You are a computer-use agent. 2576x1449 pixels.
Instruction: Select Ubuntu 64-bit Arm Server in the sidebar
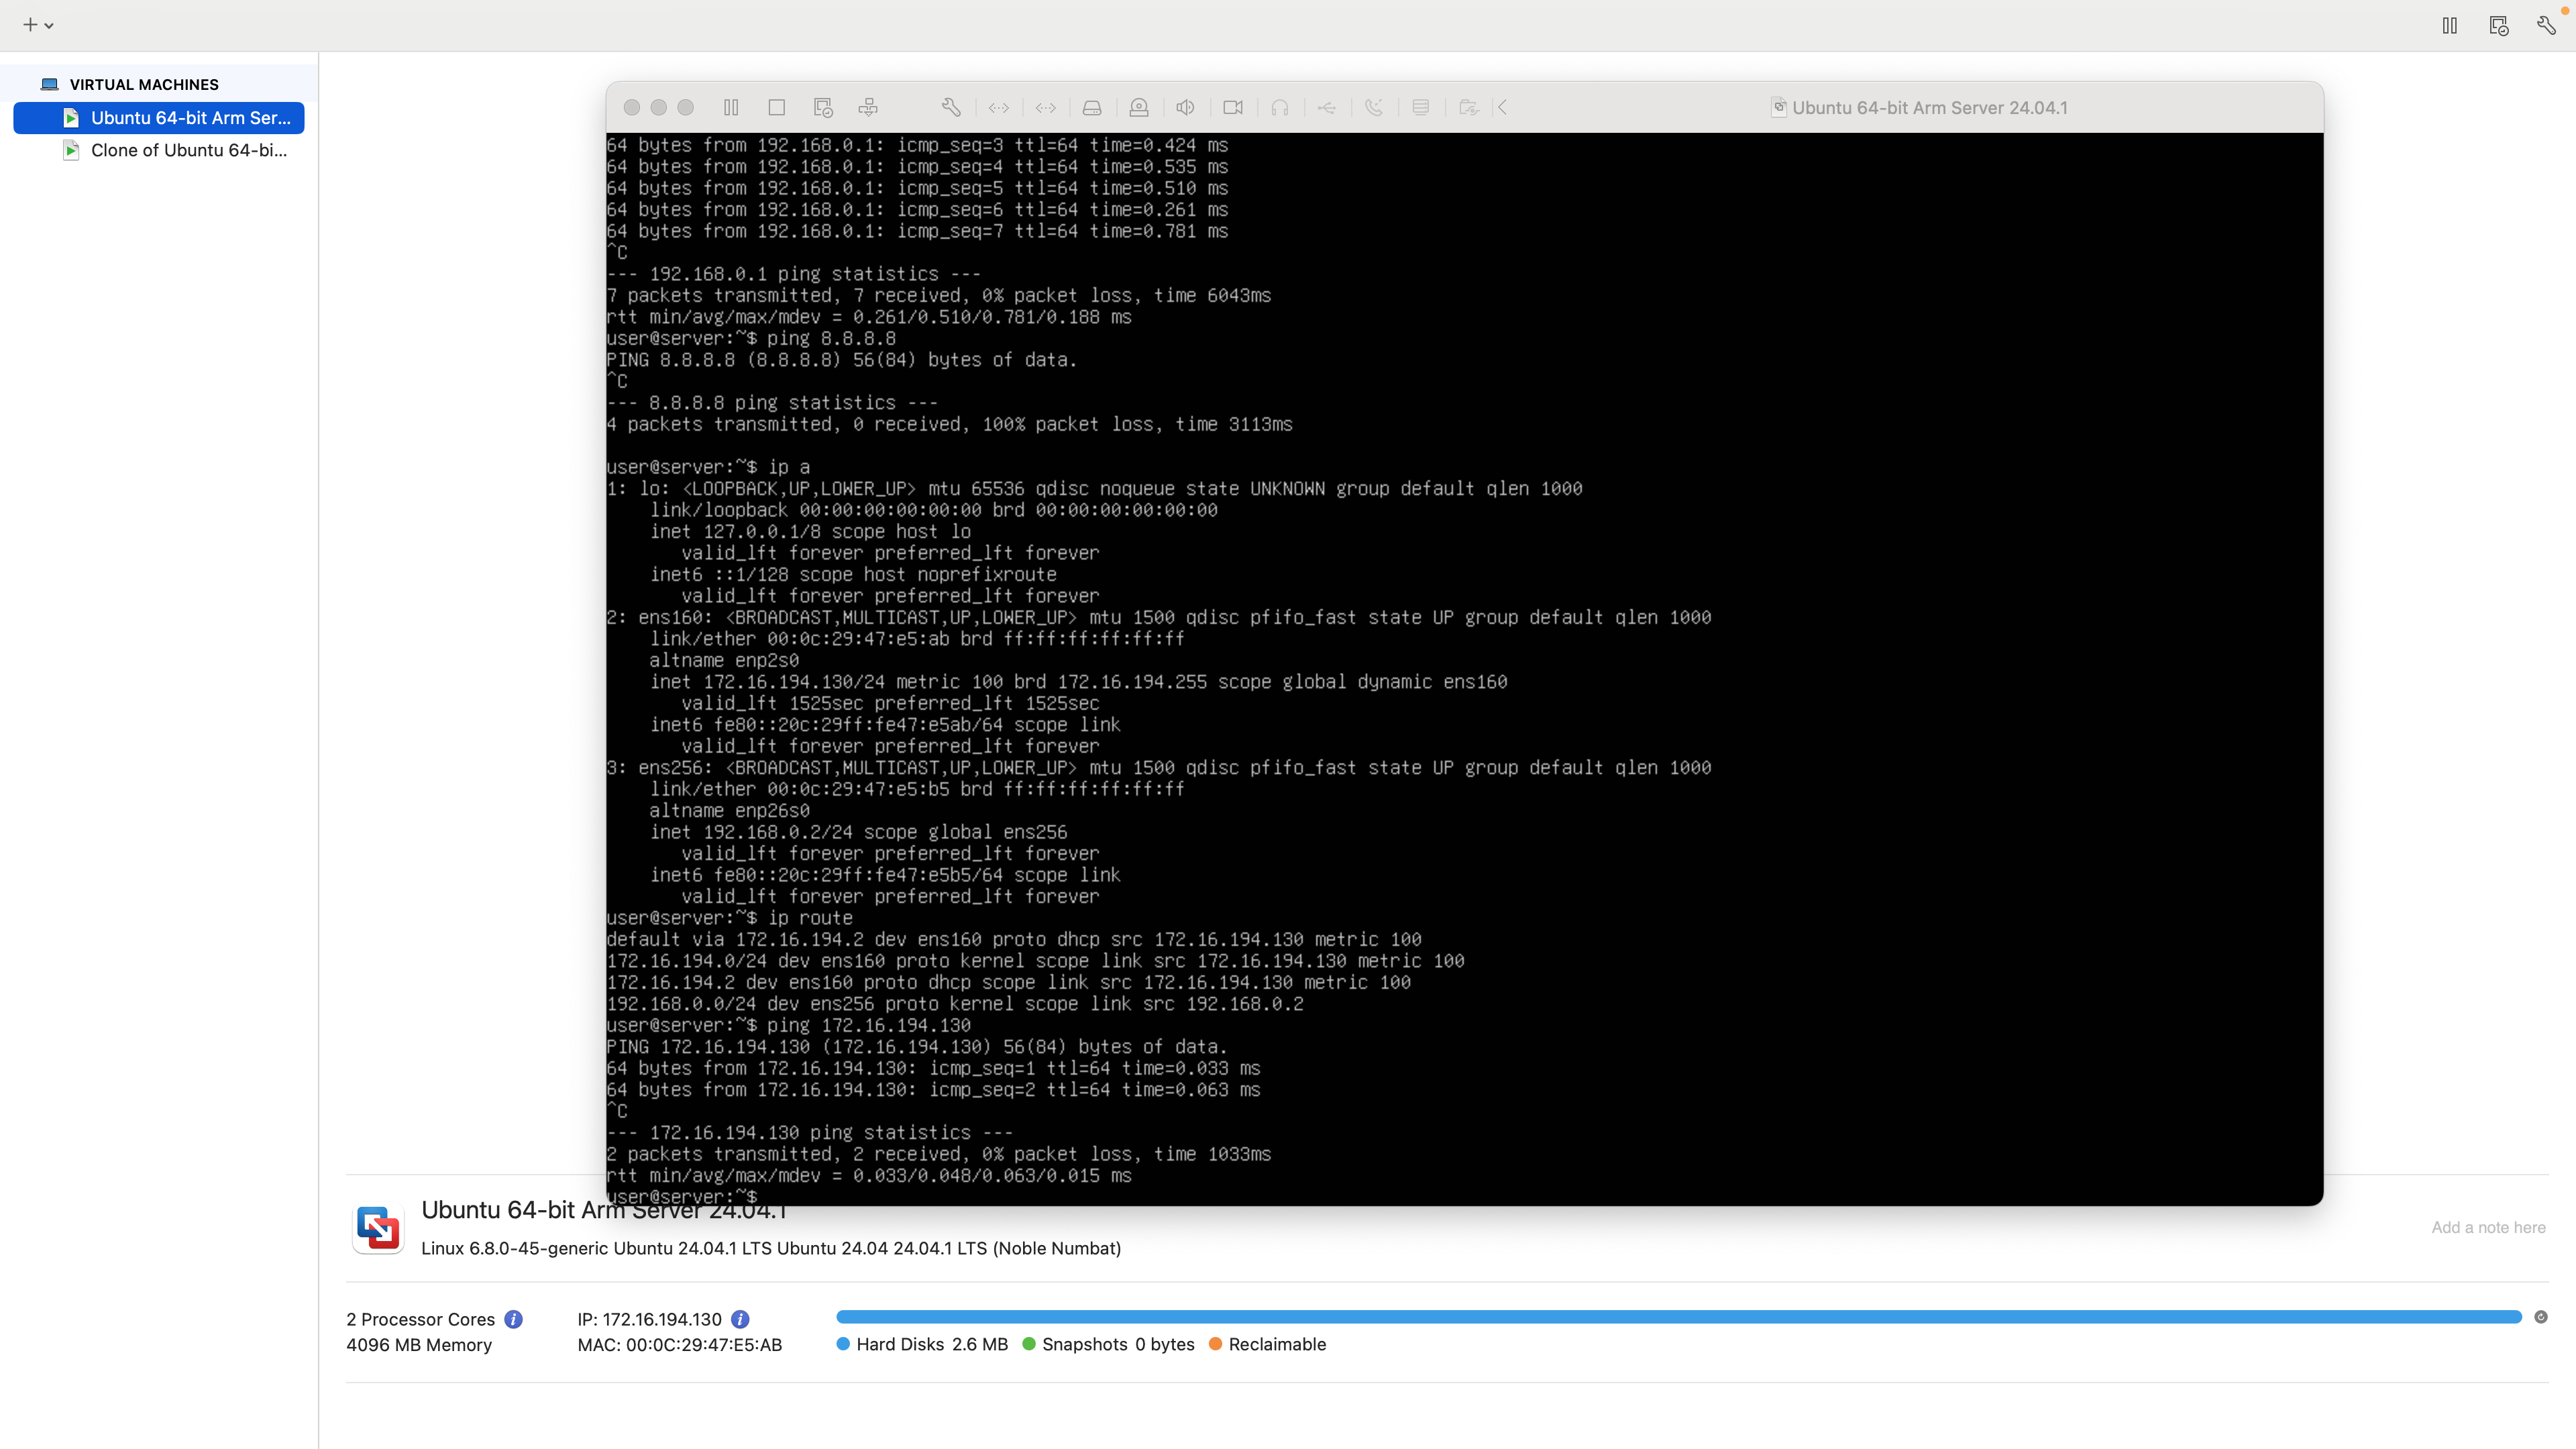159,117
